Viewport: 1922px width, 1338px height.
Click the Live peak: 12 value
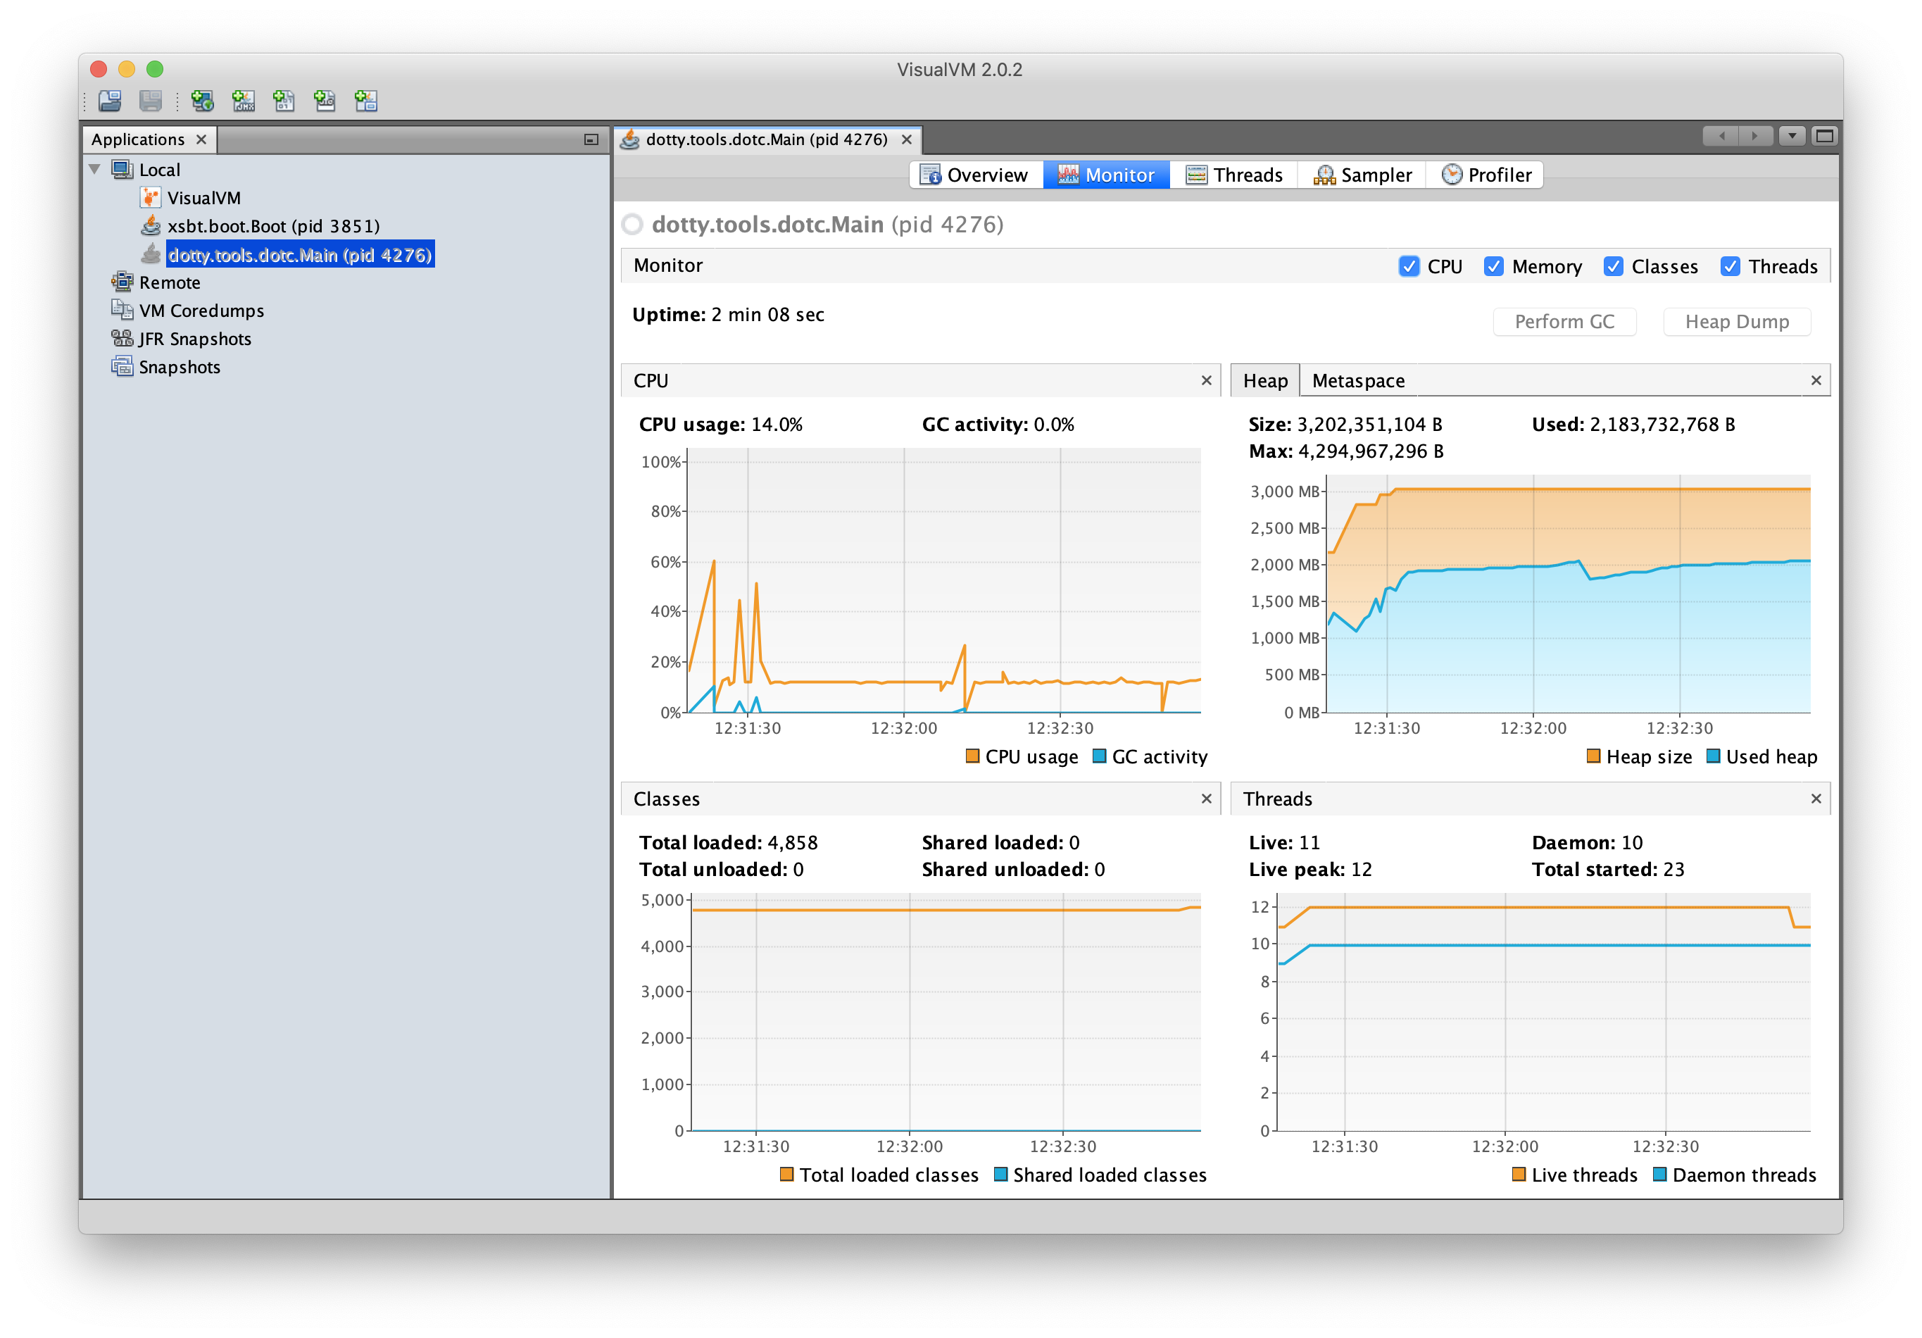1310,869
